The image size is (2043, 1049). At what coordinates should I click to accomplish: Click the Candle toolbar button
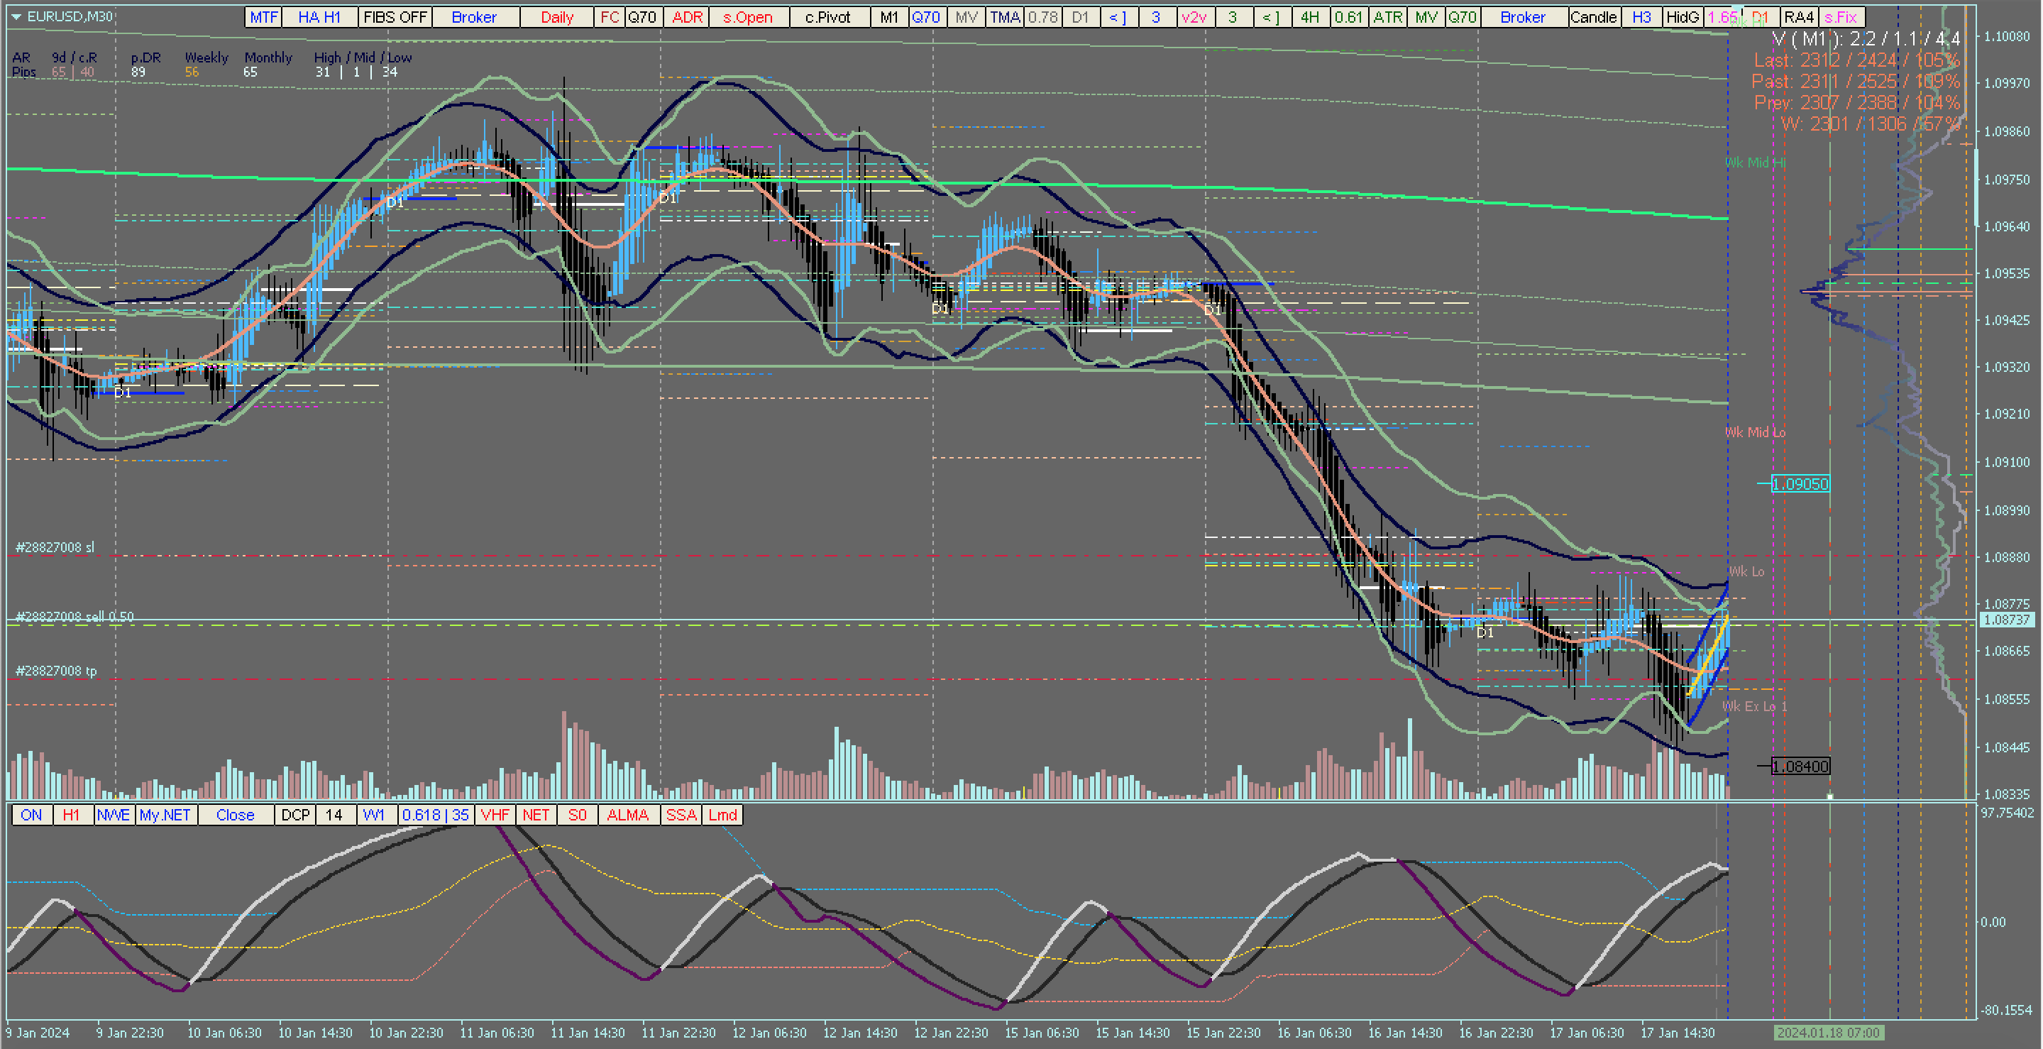pos(1592,18)
